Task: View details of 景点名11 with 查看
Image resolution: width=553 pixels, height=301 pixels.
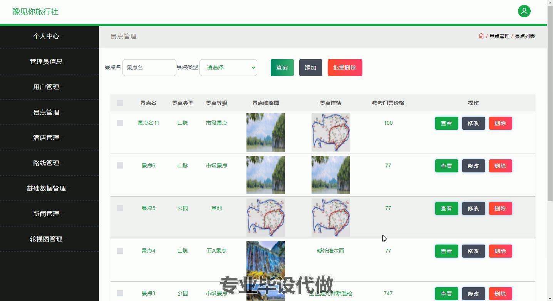Action: click(447, 123)
